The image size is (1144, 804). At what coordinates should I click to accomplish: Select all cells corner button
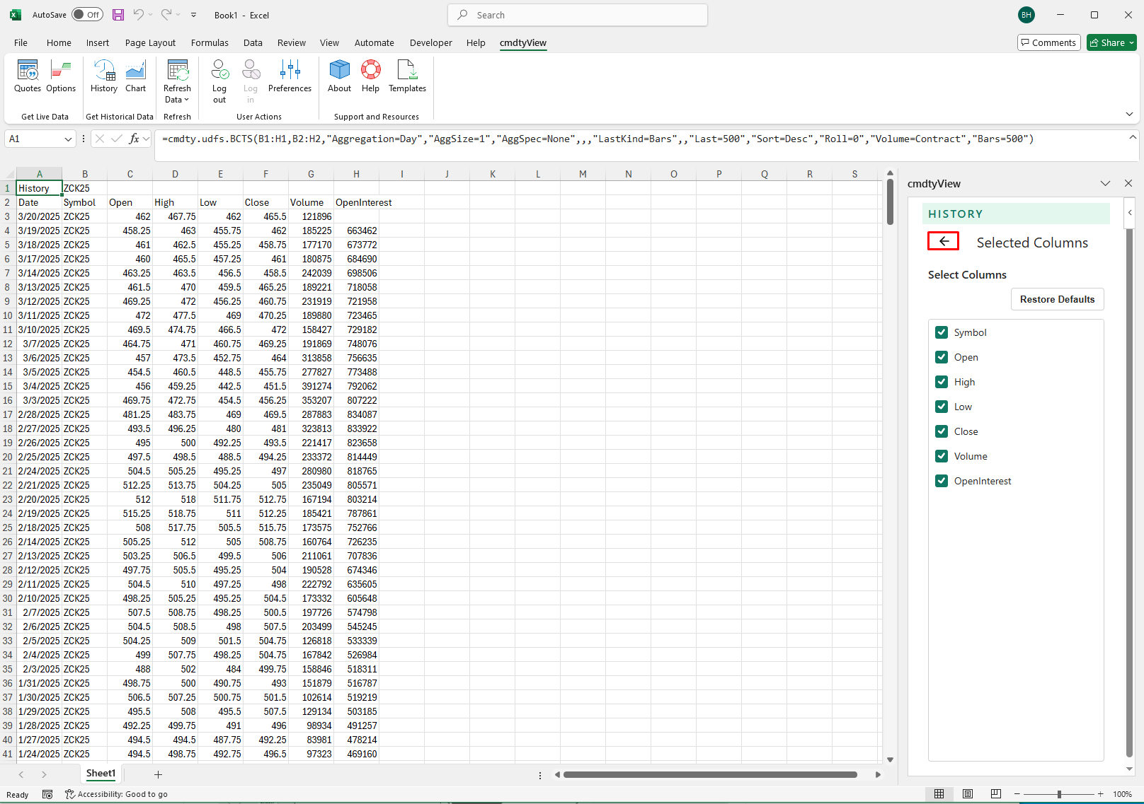coord(8,174)
